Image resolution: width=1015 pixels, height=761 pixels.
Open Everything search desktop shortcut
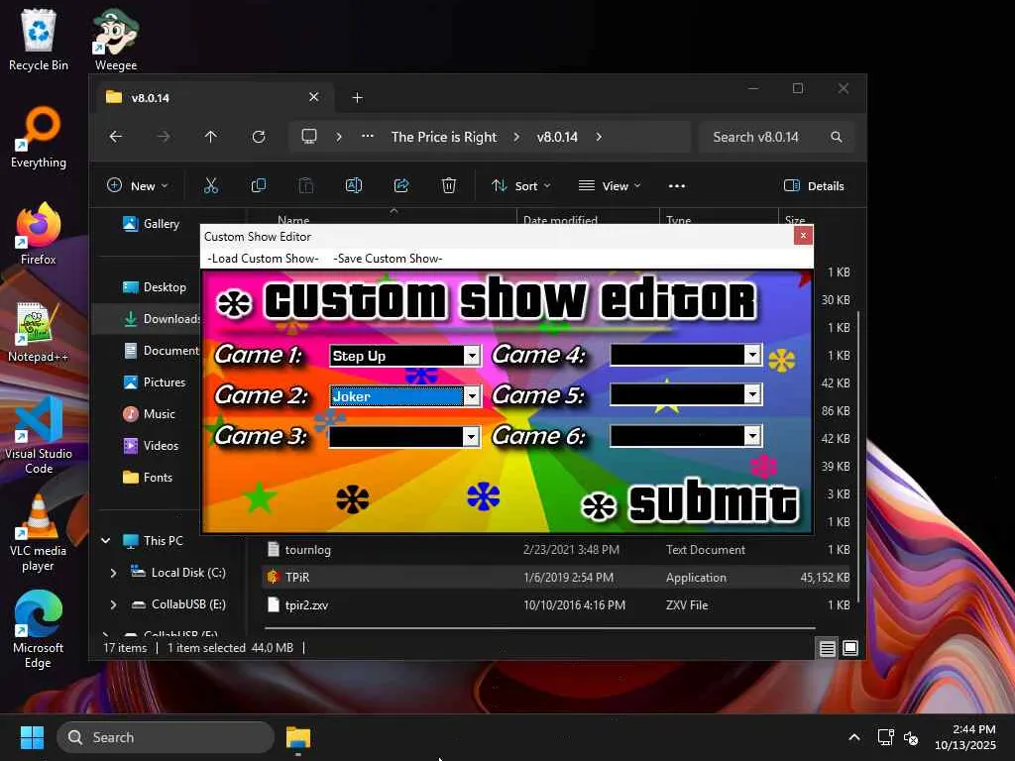[39, 137]
